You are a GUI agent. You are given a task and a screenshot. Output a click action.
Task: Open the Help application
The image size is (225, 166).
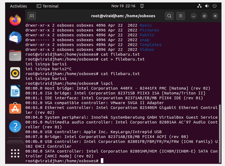coord(15,126)
